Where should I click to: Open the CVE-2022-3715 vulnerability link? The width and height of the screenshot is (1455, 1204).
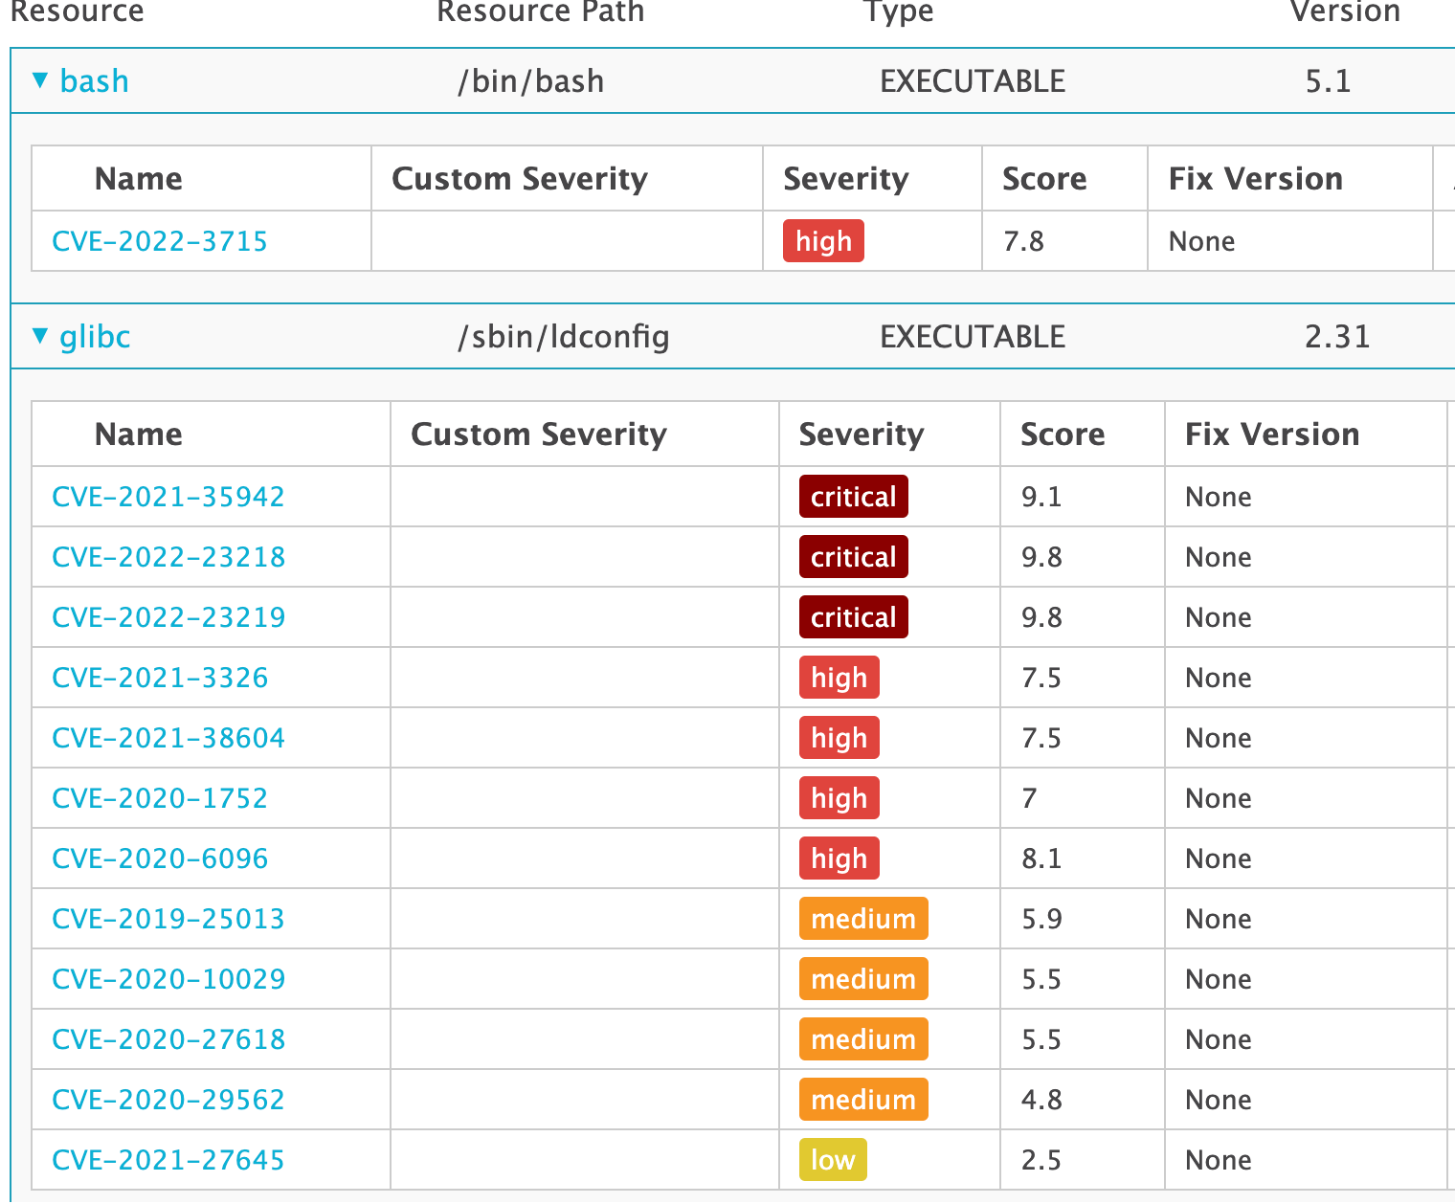tap(159, 240)
